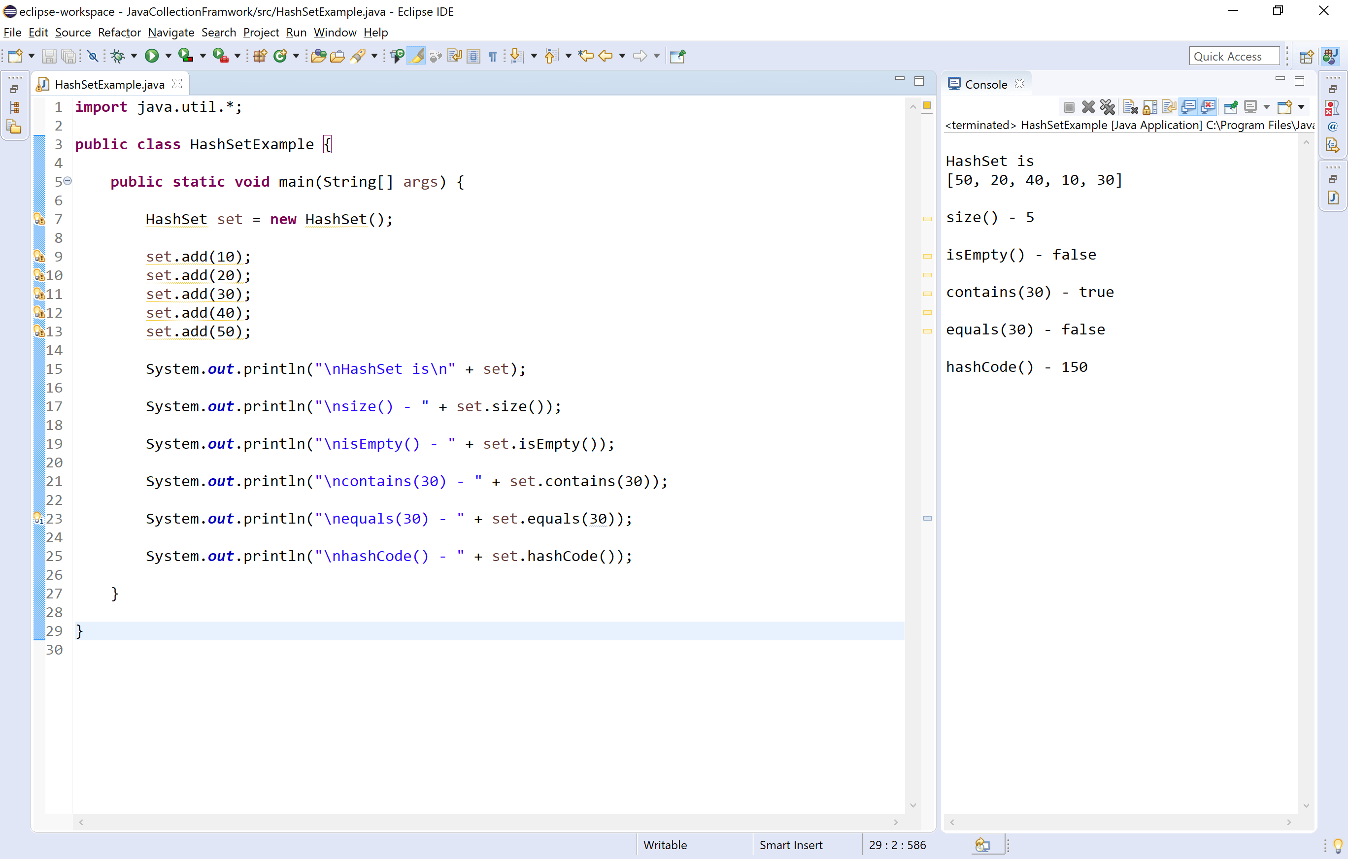Collapse the main method with its fold marker
The height and width of the screenshot is (859, 1348).
[67, 181]
